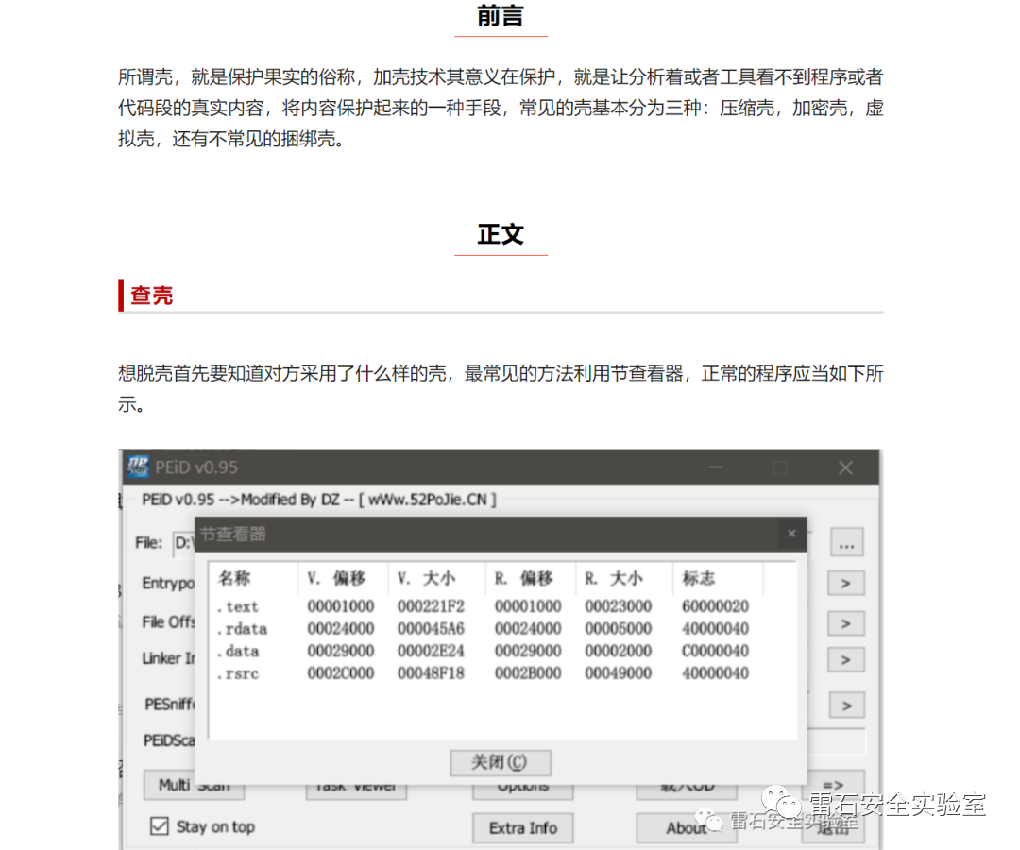
Task: Click the 名称 column header
Action: (x=254, y=578)
